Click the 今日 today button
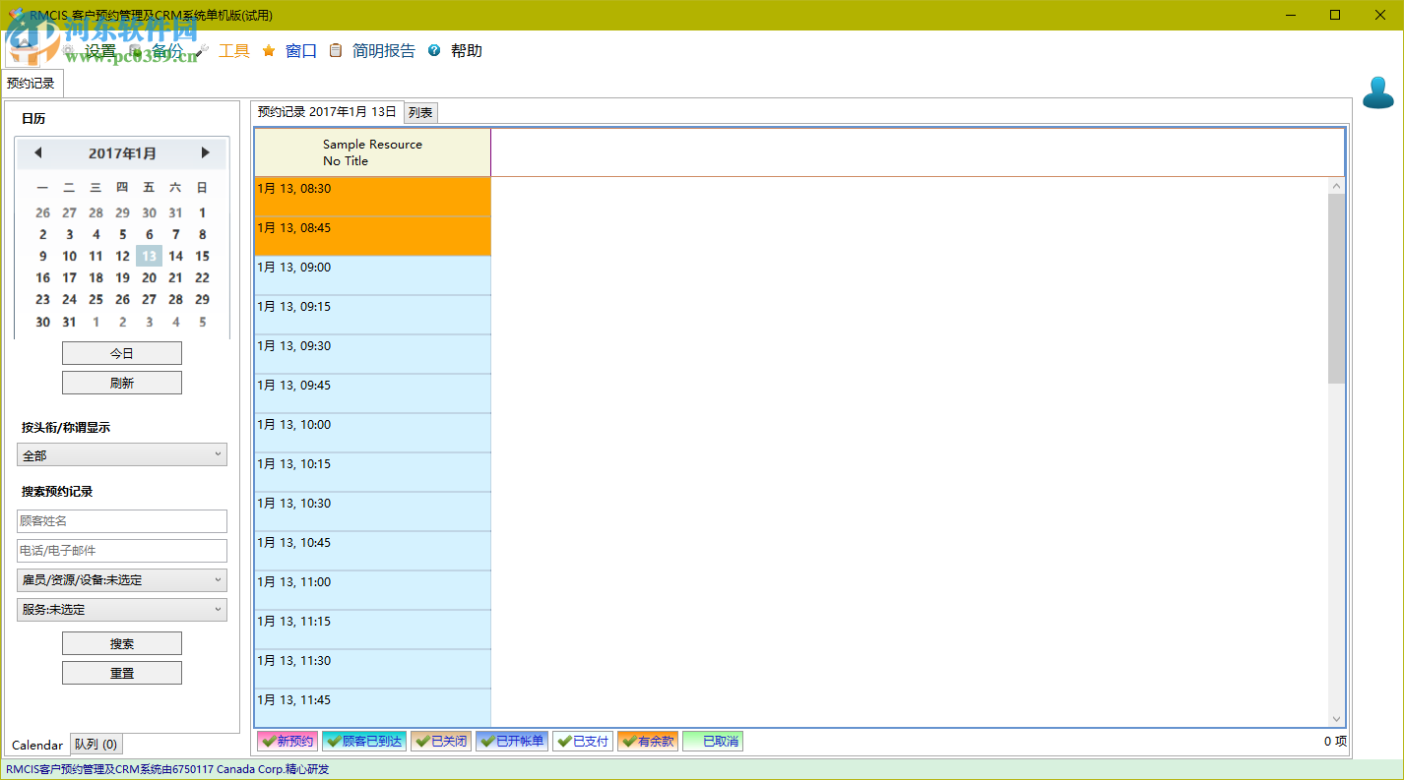The height and width of the screenshot is (780, 1404). (x=122, y=353)
